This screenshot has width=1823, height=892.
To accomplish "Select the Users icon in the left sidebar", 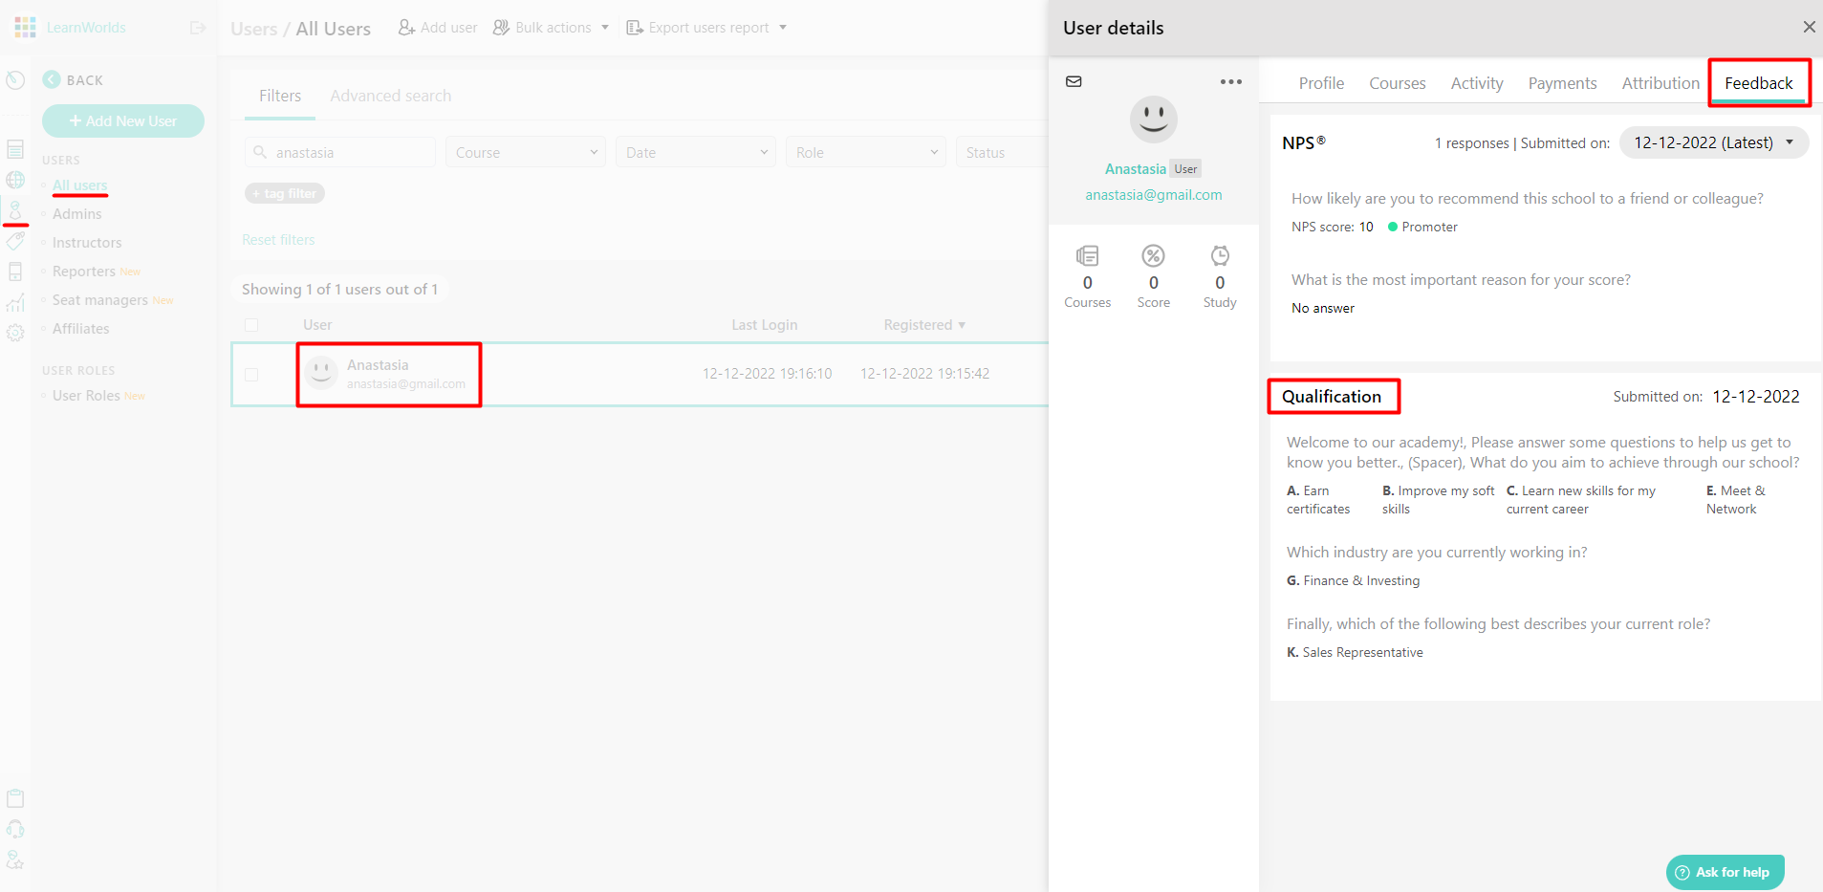I will (15, 210).
